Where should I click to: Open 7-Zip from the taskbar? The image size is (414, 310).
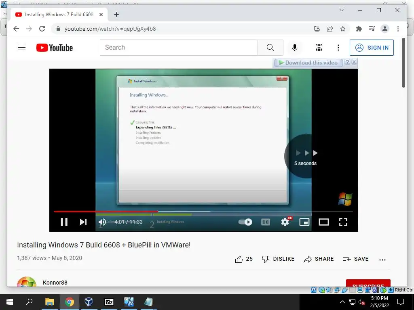(x=109, y=302)
